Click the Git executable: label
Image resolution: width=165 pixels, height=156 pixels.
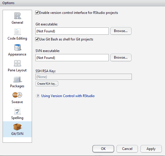(46, 24)
